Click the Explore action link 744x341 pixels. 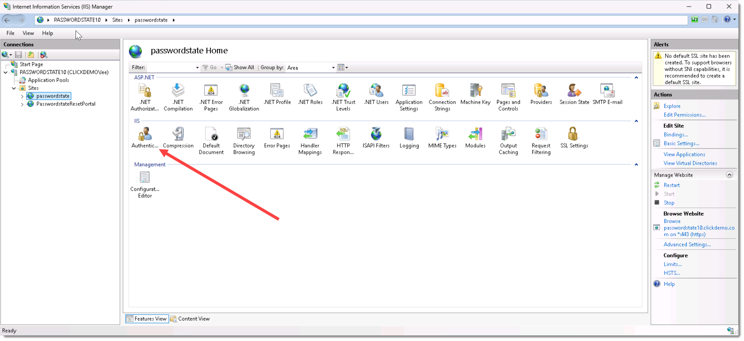[x=672, y=106]
